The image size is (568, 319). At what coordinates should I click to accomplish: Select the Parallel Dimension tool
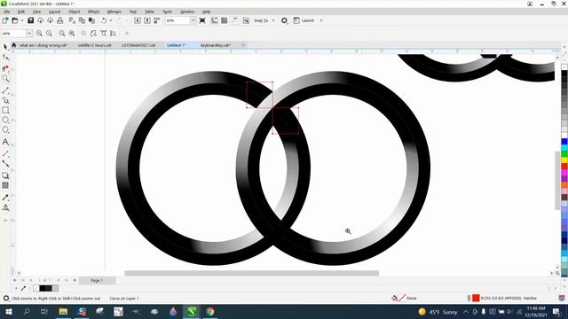(x=5, y=153)
